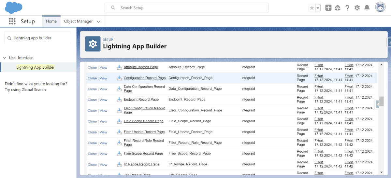Collapse the User Interface tree section
This screenshot has width=391, height=178.
coord(5,58)
